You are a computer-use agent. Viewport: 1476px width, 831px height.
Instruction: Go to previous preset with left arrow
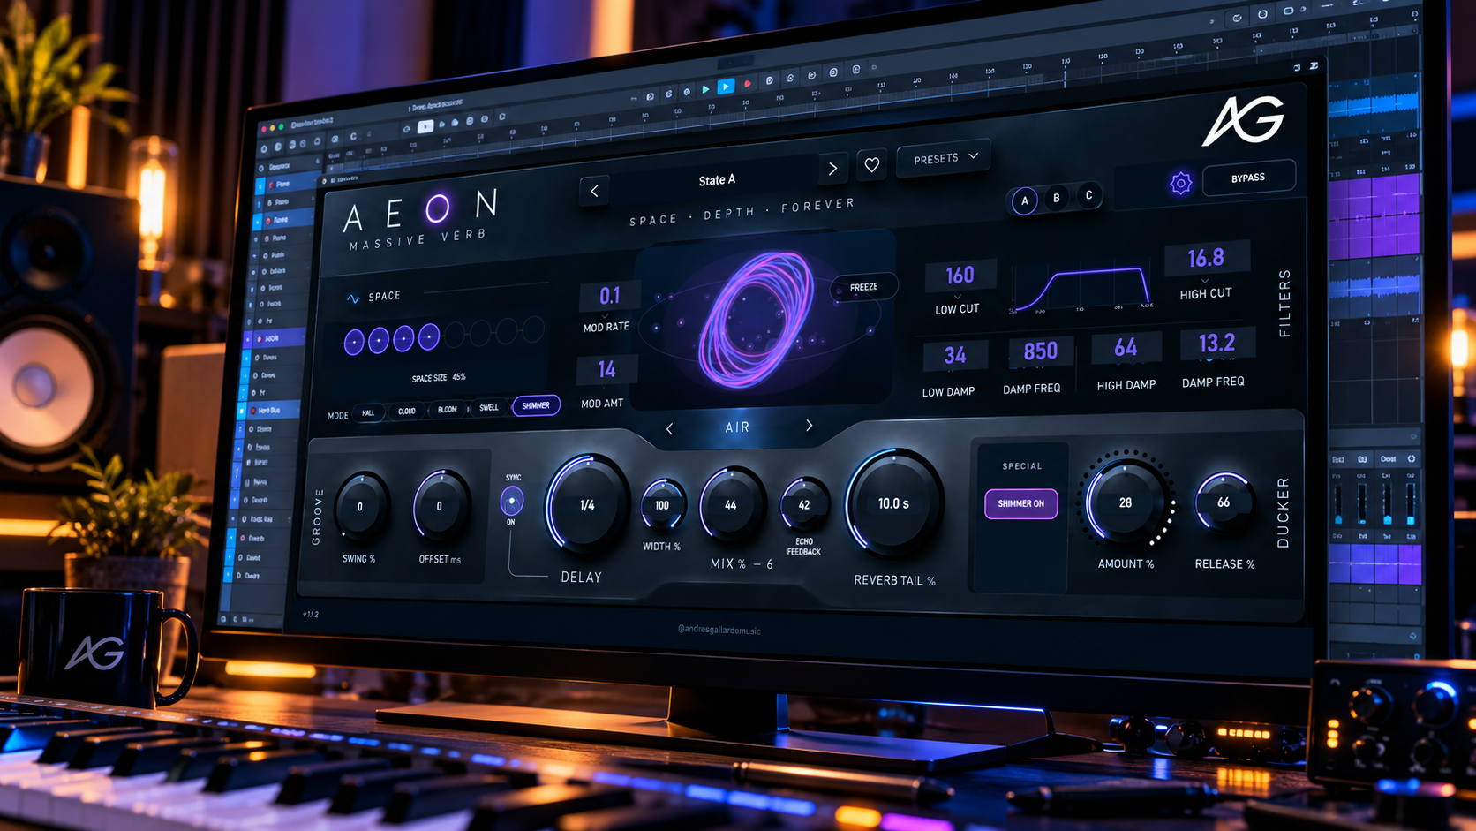594,191
